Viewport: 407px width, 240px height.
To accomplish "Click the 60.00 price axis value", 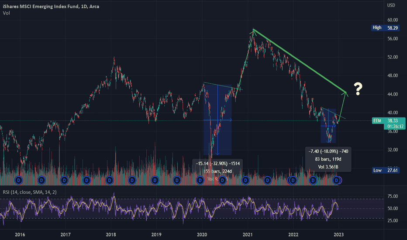I will 393,20.
